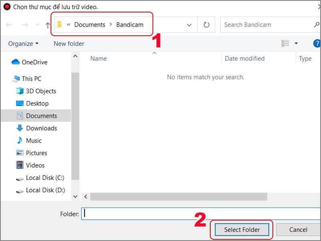Select Local Disk (D:) drive
Screen dimensions: 321x241
pyautogui.click(x=41, y=190)
